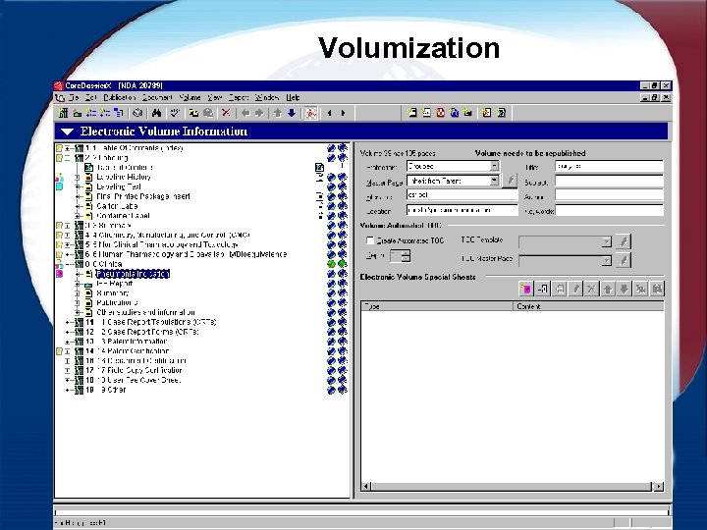Click the grey left arrow toolbar icon

coord(245,113)
